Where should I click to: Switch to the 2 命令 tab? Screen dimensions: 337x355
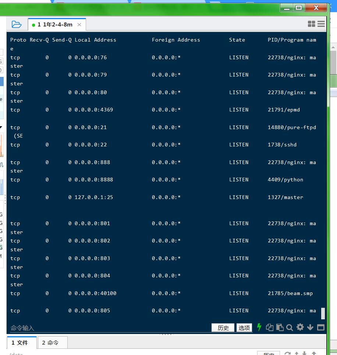point(52,343)
